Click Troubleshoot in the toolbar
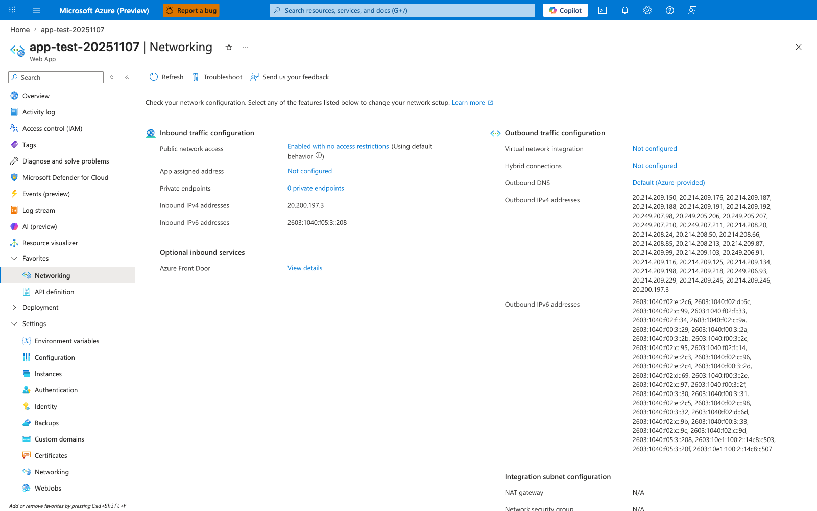The image size is (817, 511). click(217, 77)
